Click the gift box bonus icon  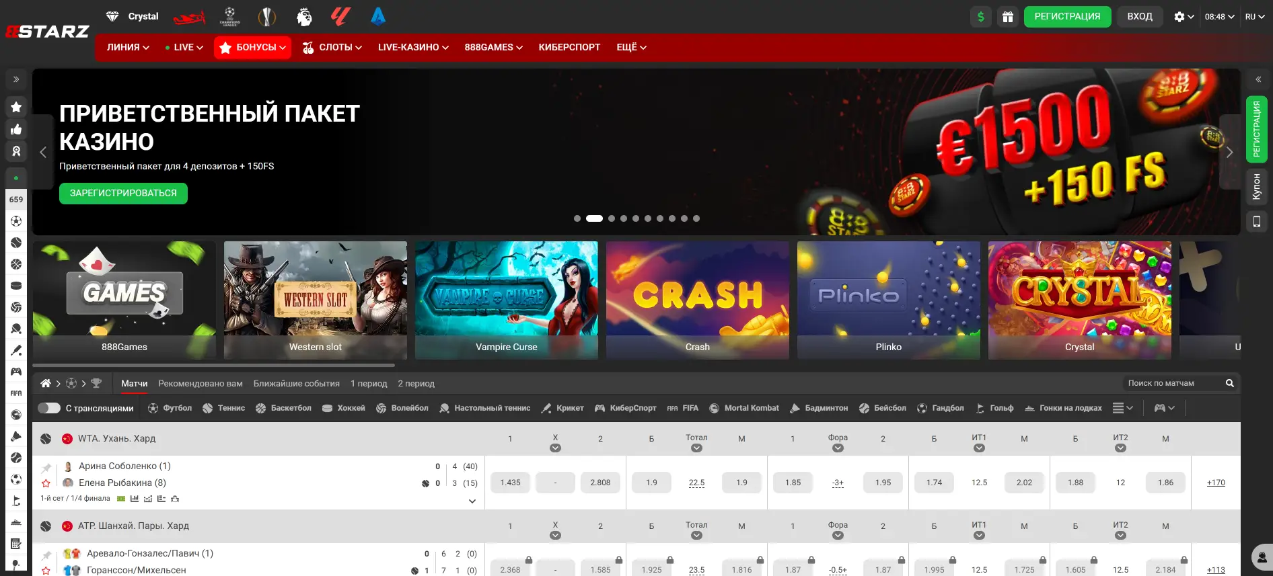coord(1007,17)
